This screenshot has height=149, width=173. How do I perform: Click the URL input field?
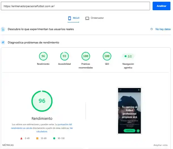(x=75, y=6)
